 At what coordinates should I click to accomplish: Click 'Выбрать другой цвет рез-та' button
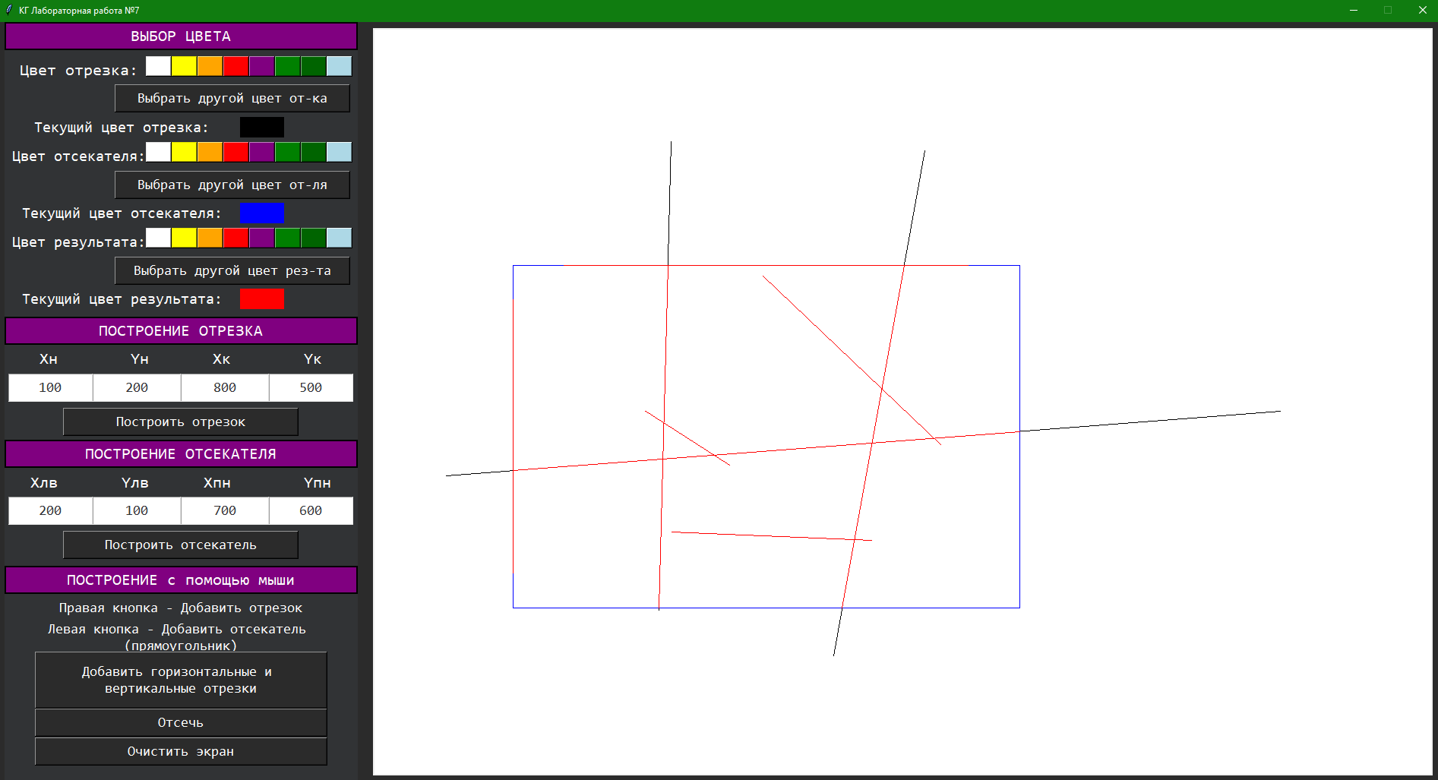(x=232, y=270)
